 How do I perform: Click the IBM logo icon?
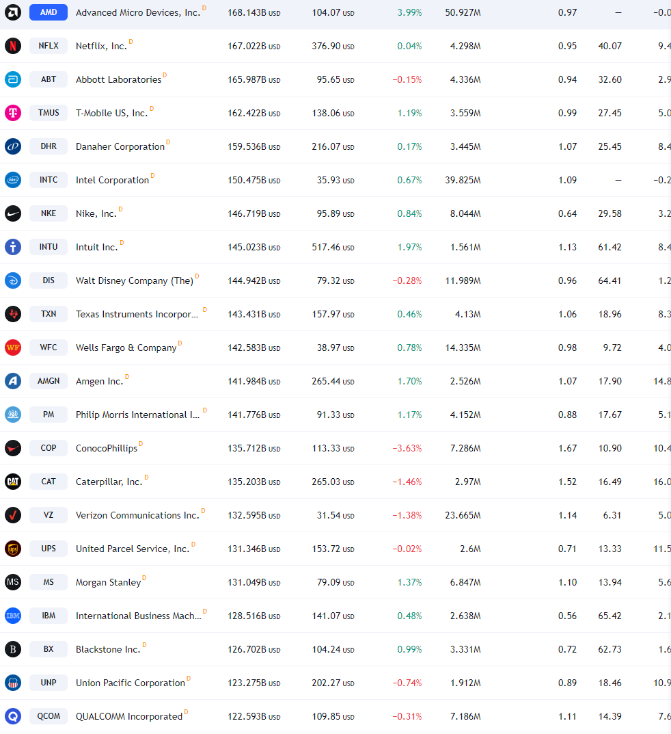13,616
